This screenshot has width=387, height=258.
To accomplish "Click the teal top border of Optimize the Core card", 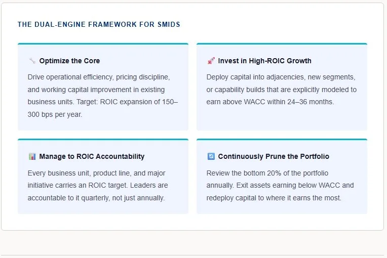I will coord(103,44).
